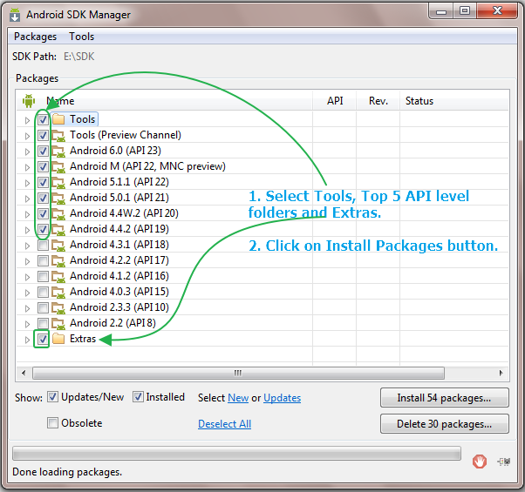The image size is (525, 492).
Task: Click the Tools folder icon
Action: coord(58,119)
